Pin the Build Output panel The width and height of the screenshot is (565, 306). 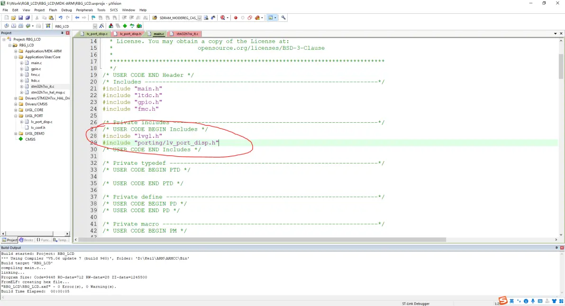coord(556,248)
